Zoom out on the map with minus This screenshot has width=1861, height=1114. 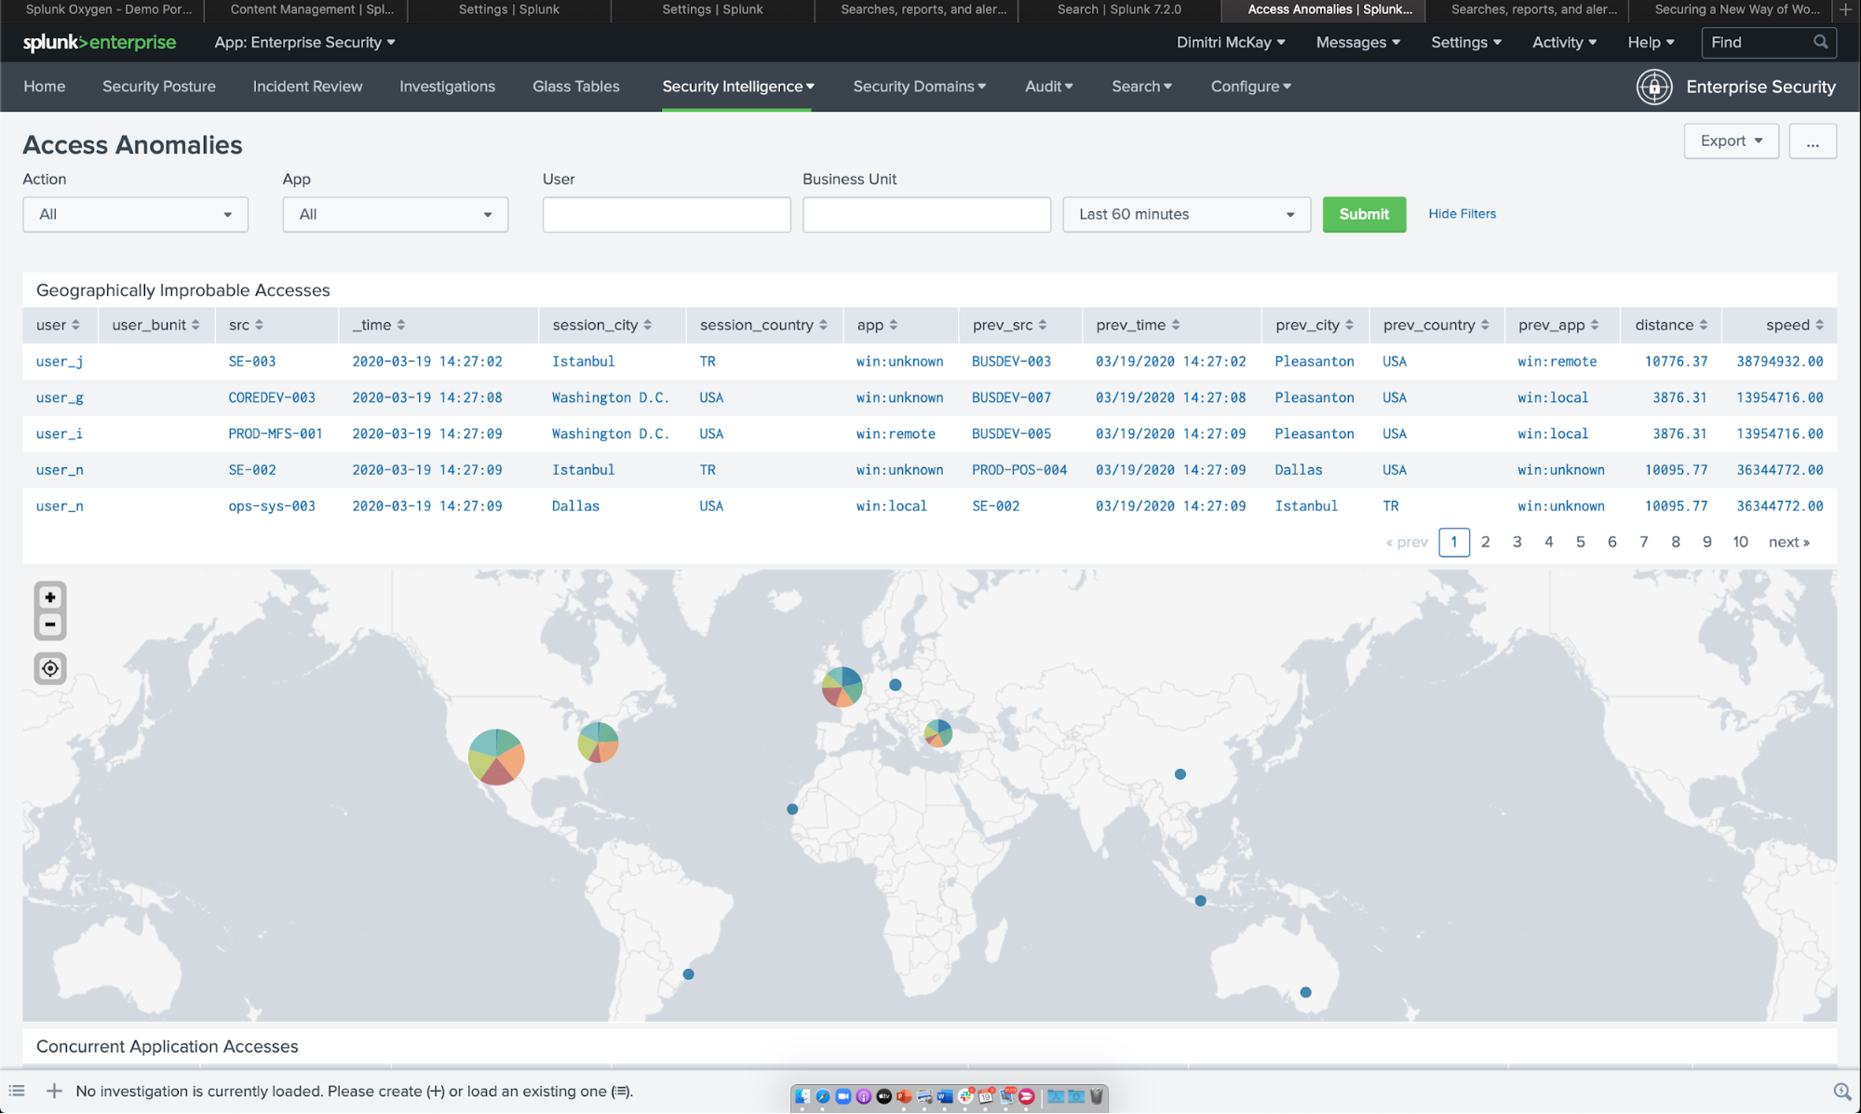50,624
